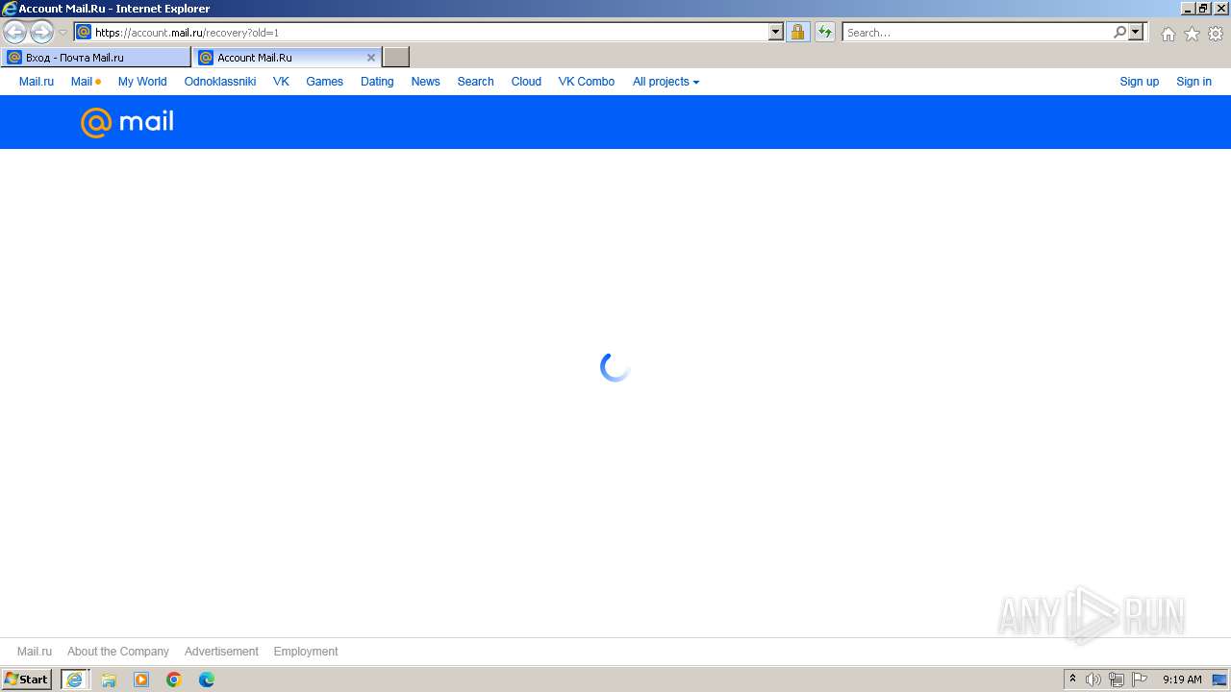Click the volume speaker tray icon
This screenshot has width=1231, height=692.
pos(1093,680)
